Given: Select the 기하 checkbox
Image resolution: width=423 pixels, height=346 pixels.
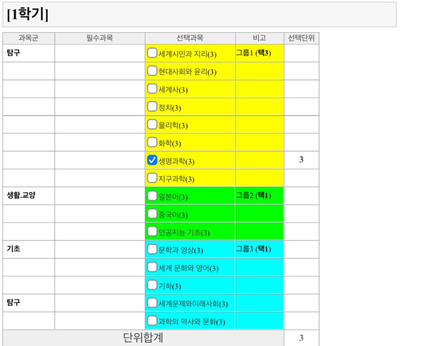Looking at the screenshot, I should click(x=152, y=285).
